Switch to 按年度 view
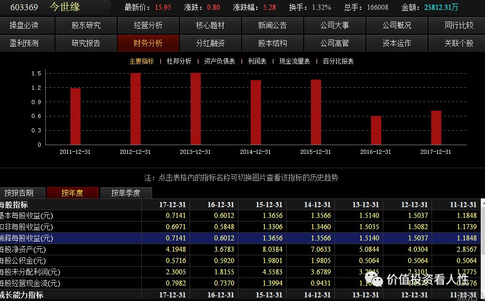This screenshot has height=301, width=485. 72,193
